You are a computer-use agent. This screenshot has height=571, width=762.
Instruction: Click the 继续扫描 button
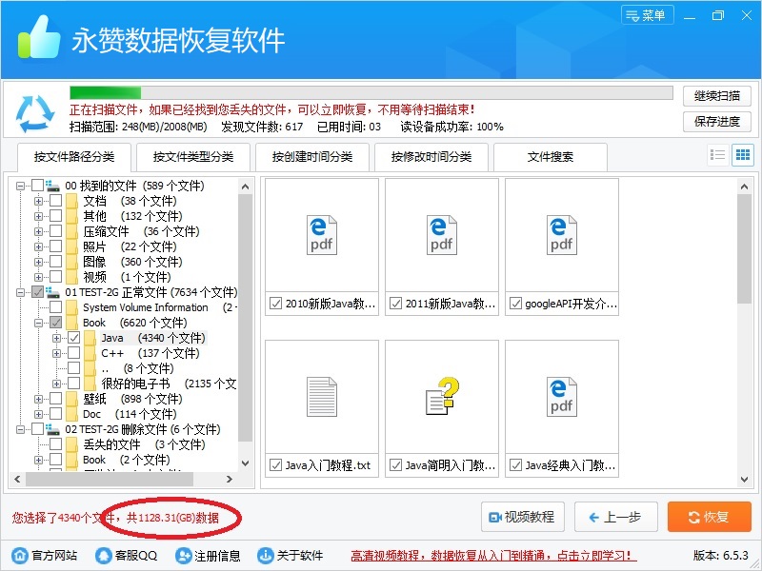[716, 96]
